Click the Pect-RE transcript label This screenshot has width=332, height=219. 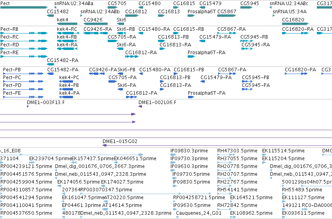pos(9,53)
